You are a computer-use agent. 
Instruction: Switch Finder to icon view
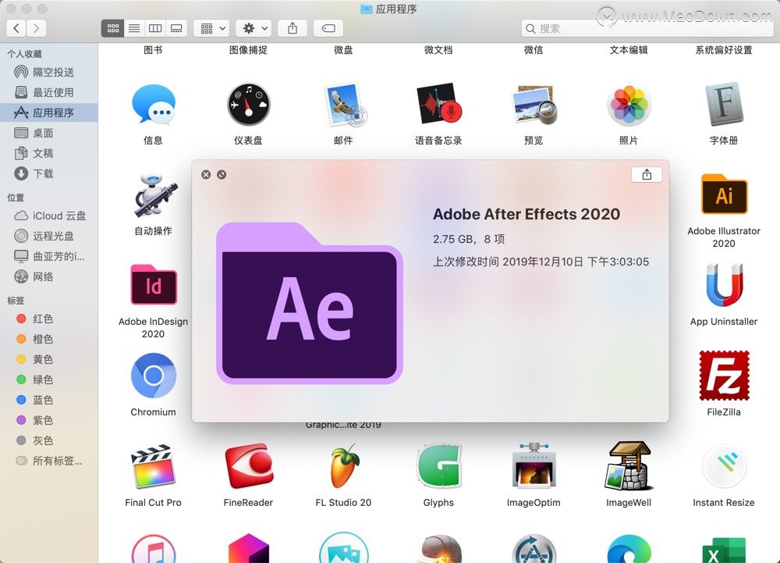point(113,28)
